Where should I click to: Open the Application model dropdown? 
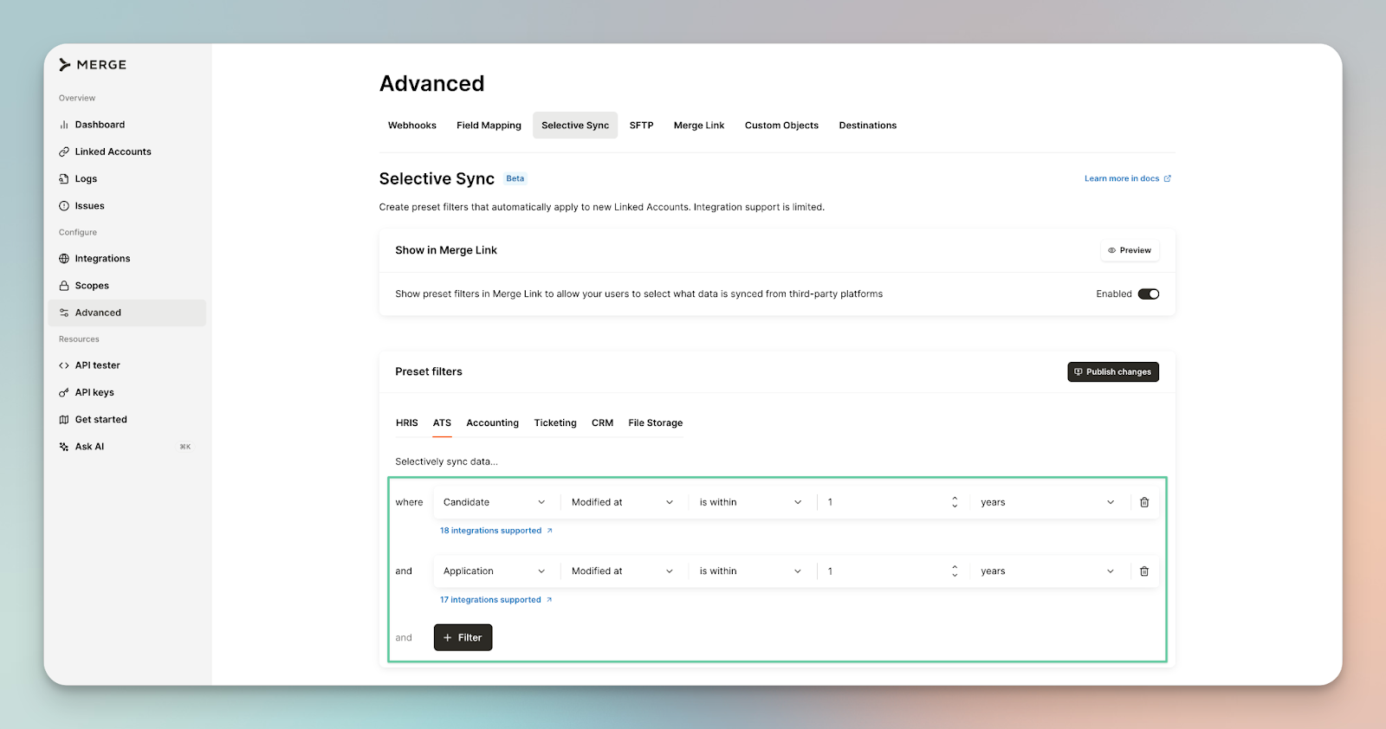pos(495,571)
